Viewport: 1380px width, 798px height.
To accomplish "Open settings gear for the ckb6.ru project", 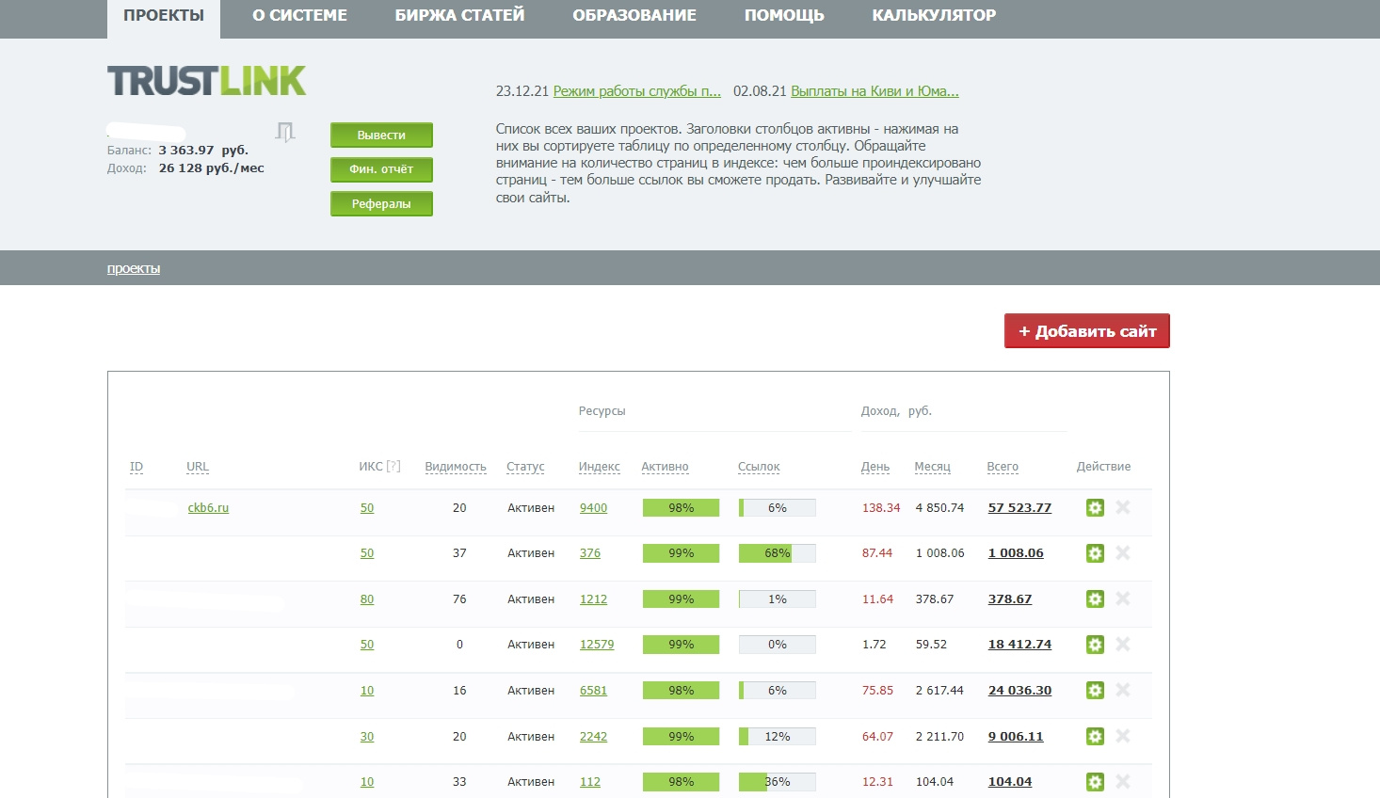I will 1095,508.
